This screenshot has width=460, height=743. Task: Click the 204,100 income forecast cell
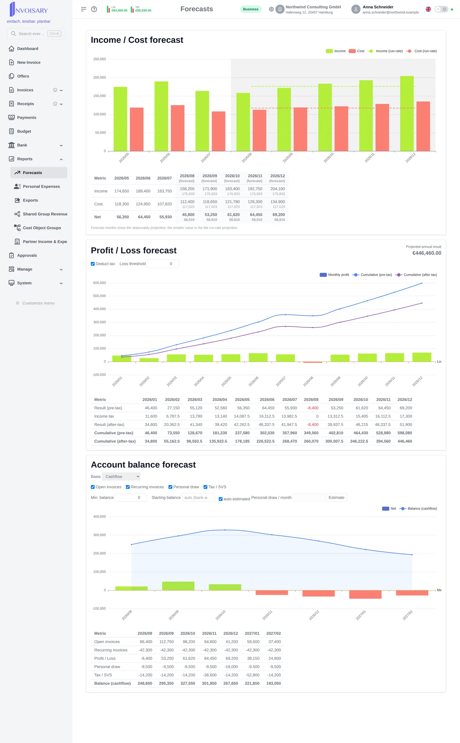click(277, 189)
